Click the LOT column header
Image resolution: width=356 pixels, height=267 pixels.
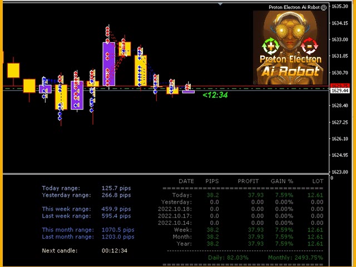click(318, 181)
